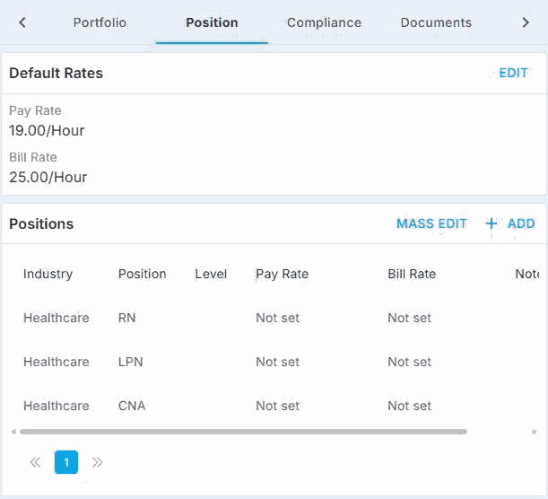Select the RN position cell
This screenshot has height=499, width=548.
[x=126, y=318]
